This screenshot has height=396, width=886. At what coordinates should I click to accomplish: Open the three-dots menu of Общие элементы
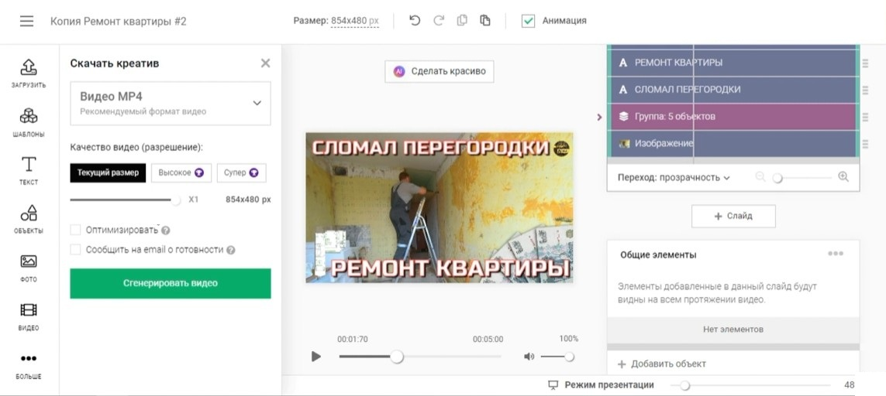coord(836,254)
